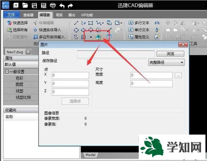This screenshot has width=207, height=161.
Task: Click polygon entity input (多边形实体输入)
Action: 49,37
